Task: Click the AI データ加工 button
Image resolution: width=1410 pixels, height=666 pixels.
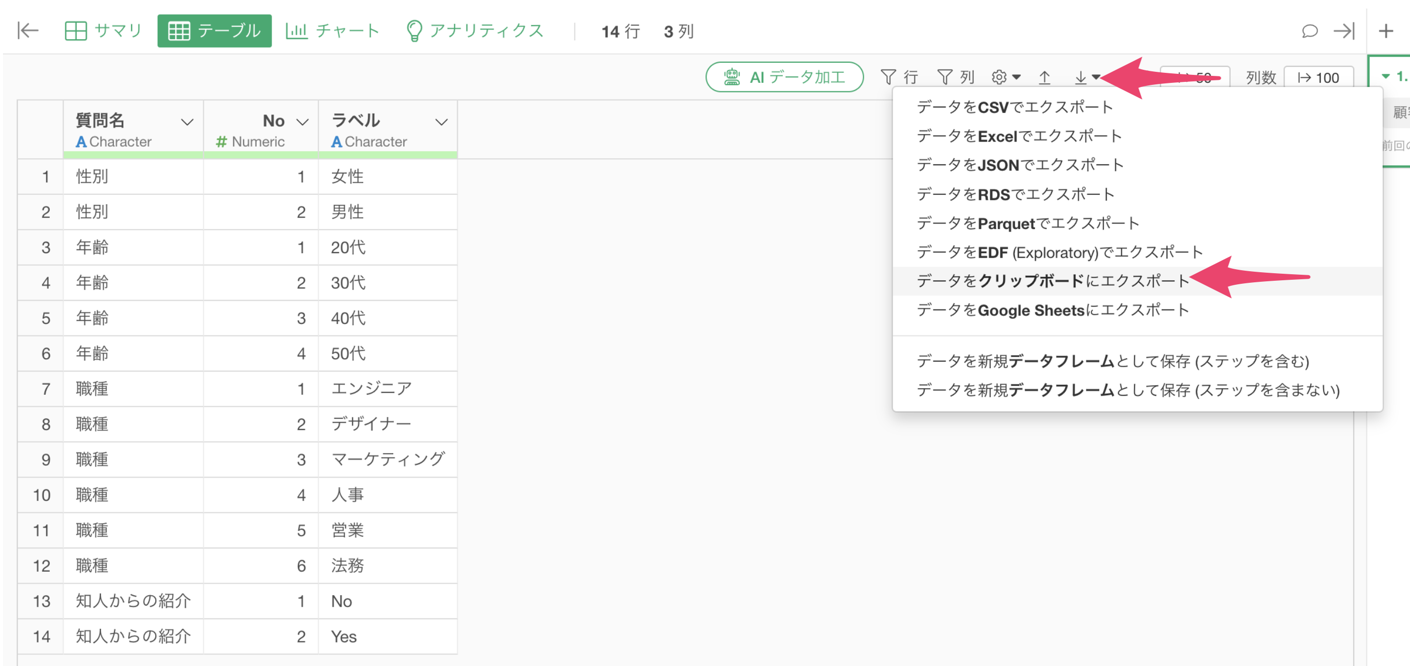Action: [784, 77]
